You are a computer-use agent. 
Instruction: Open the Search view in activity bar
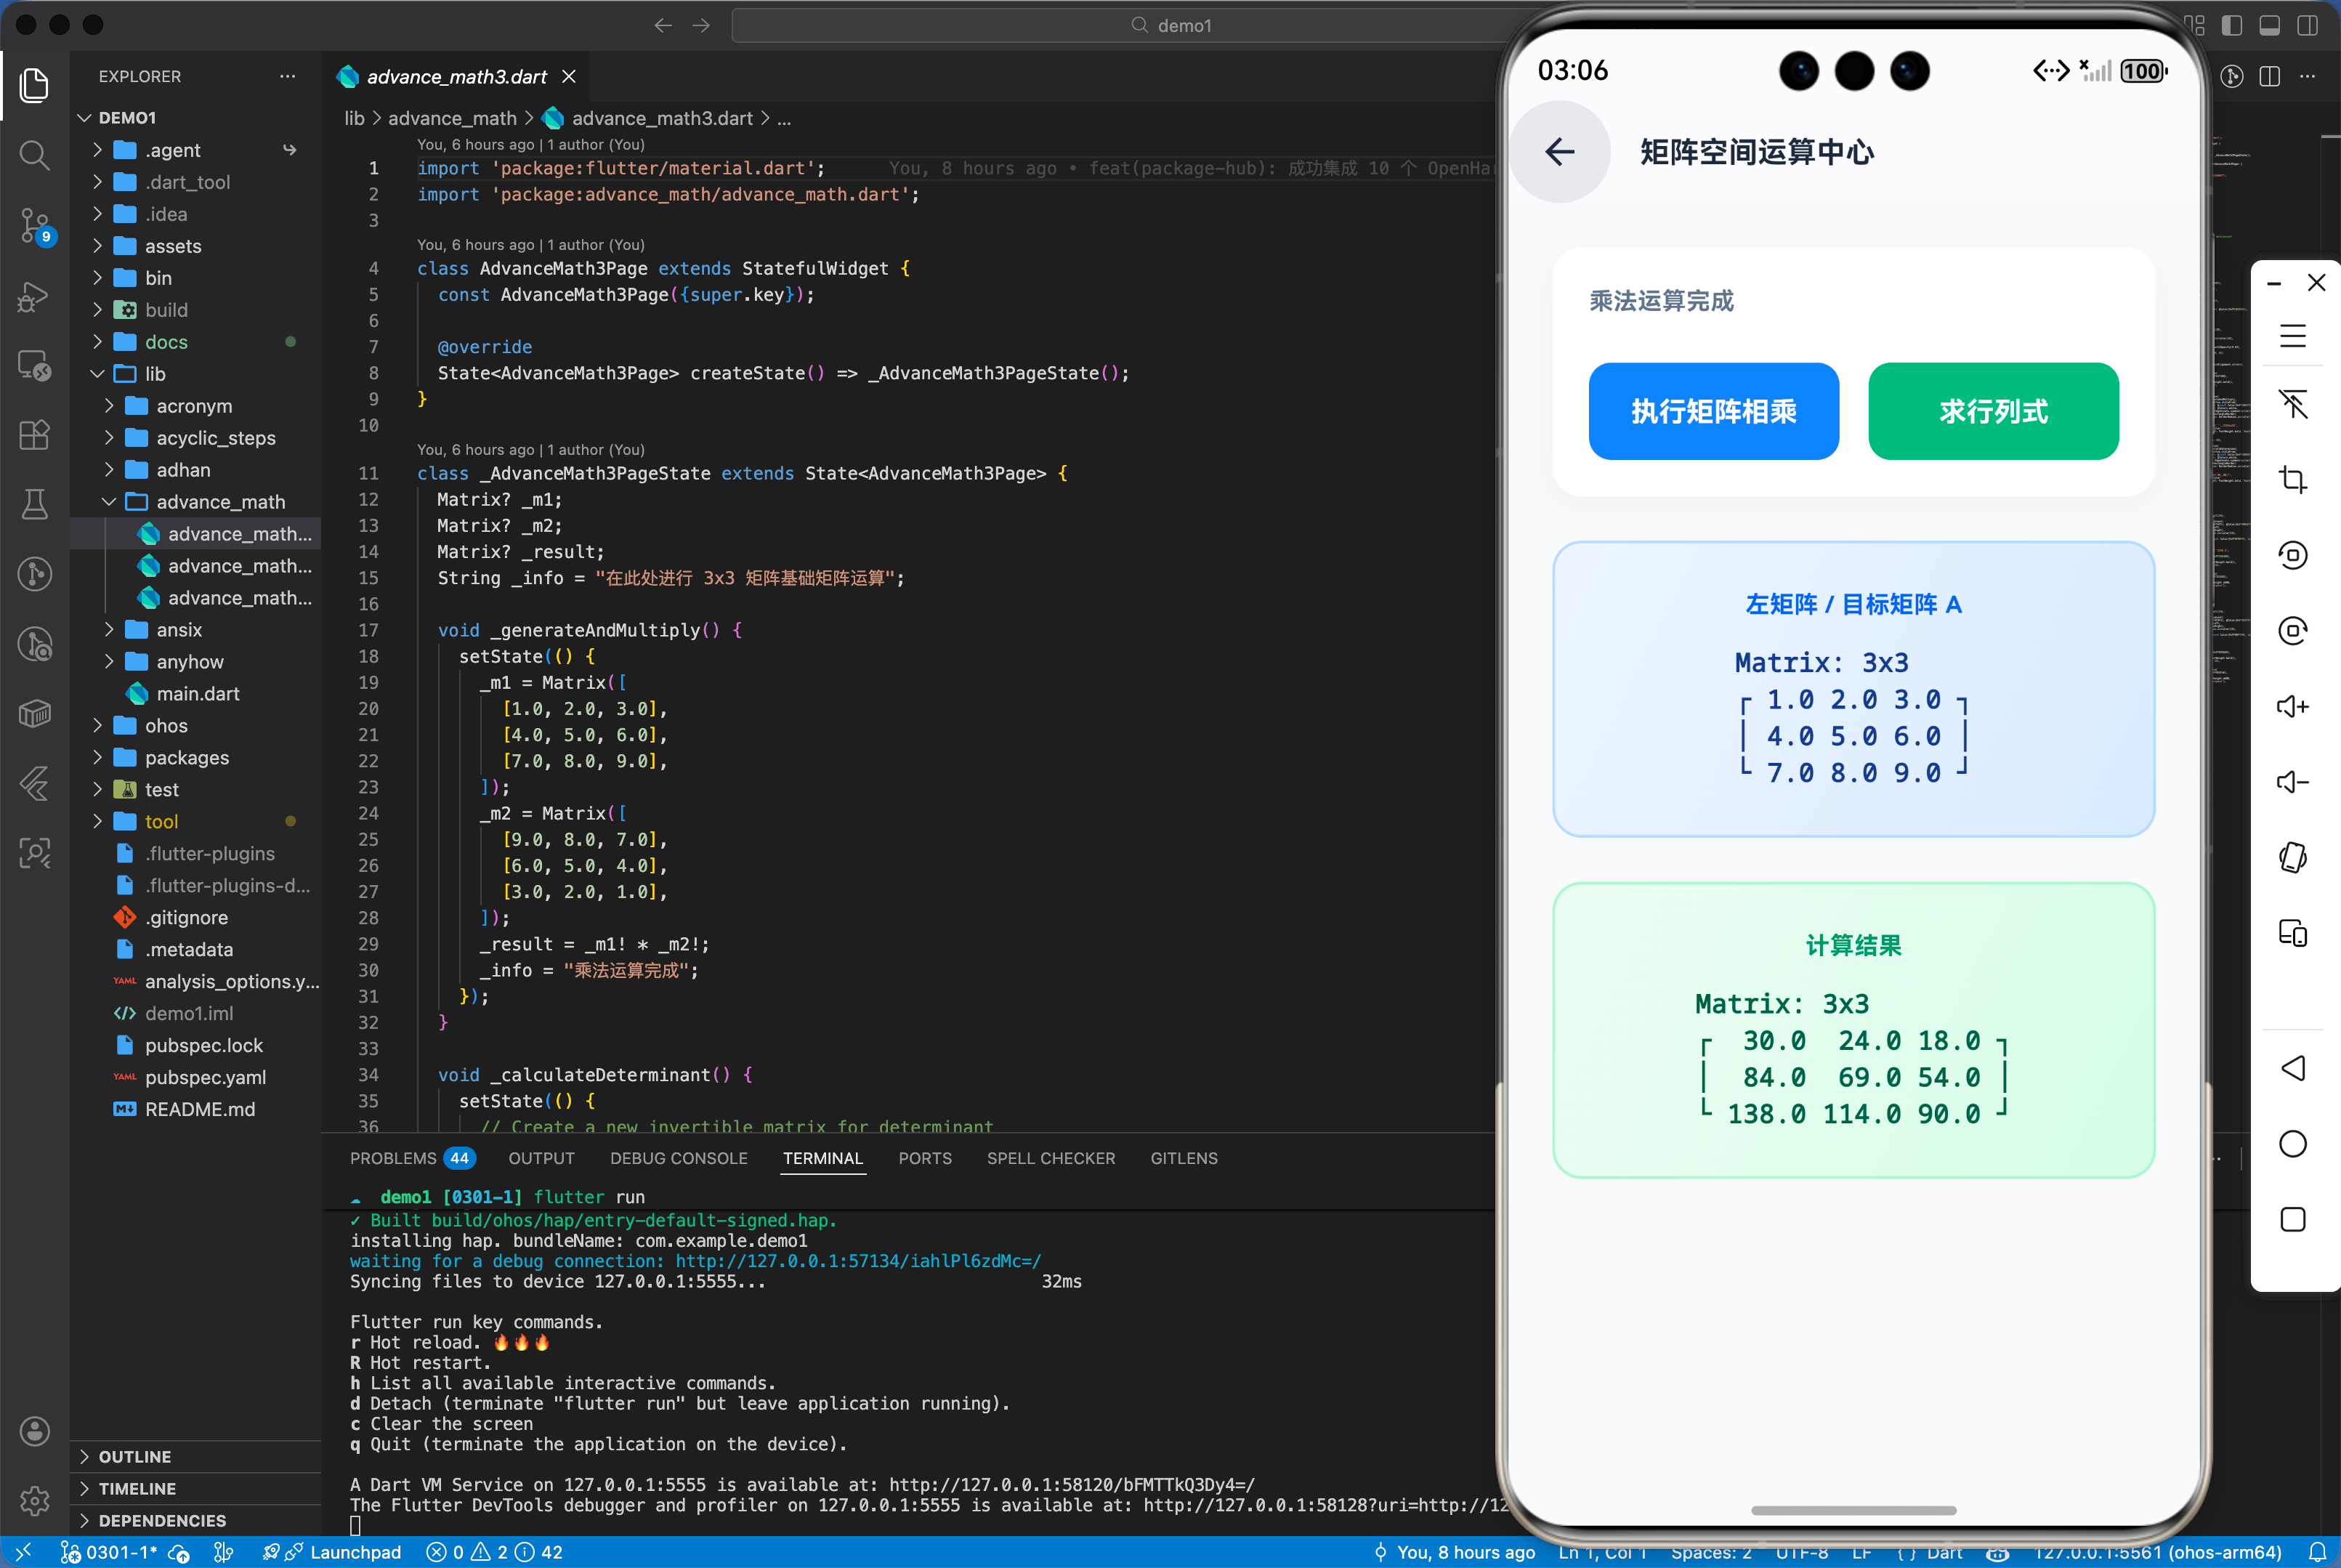(34, 155)
